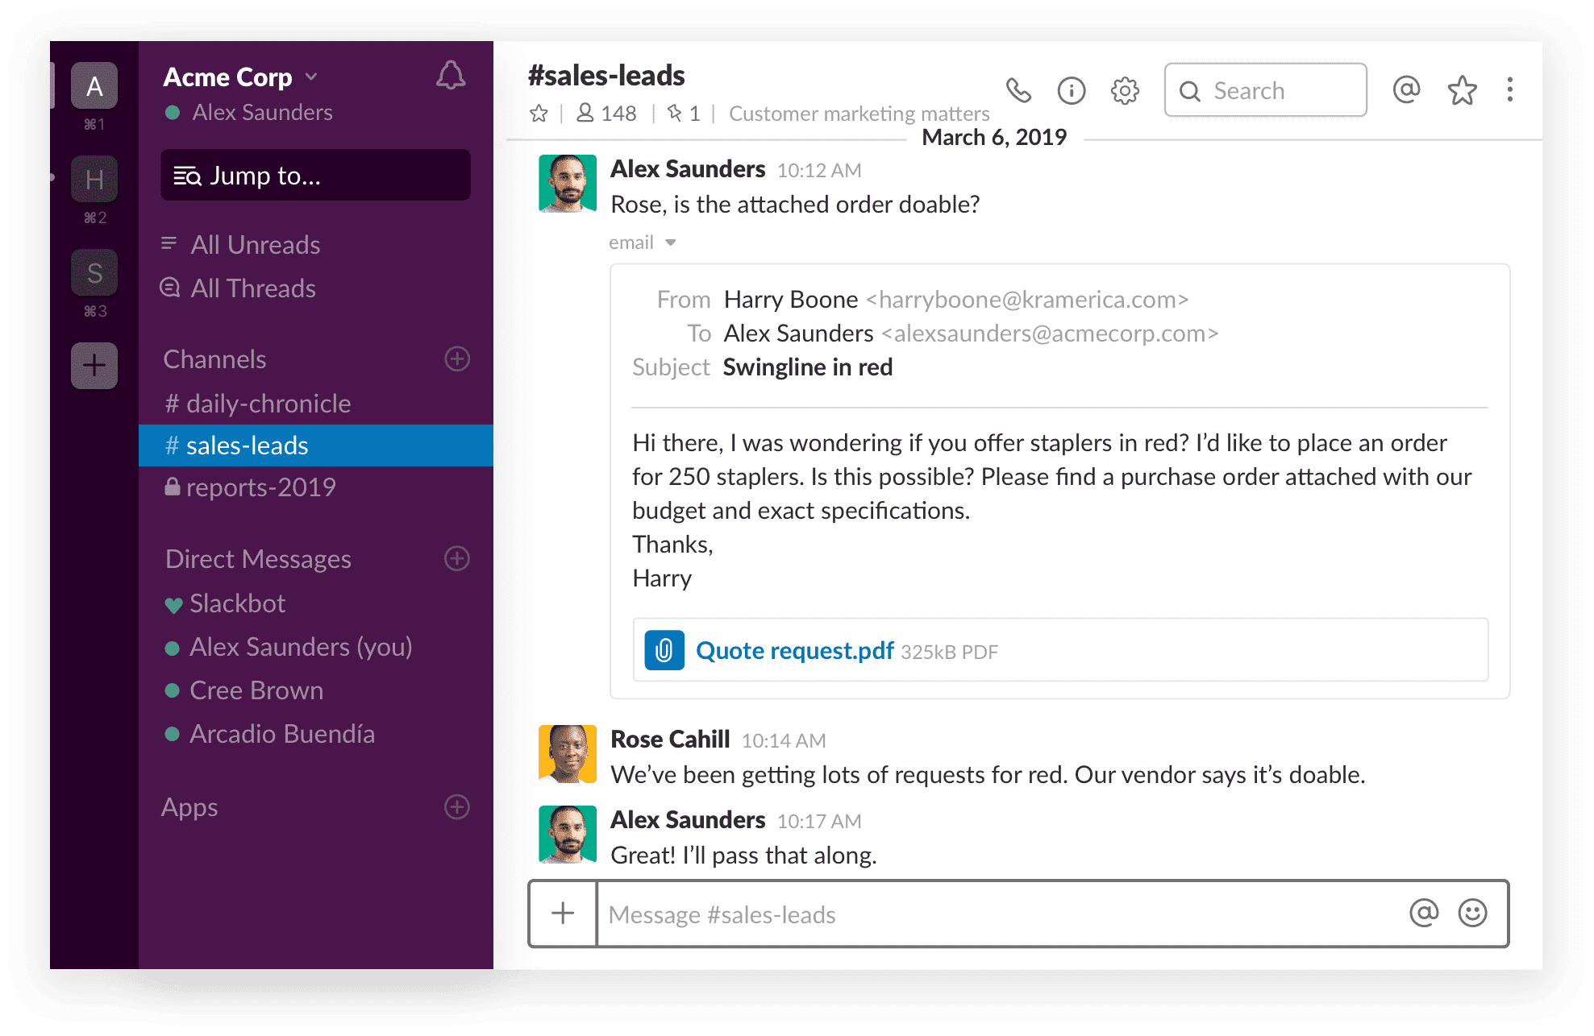Open notifications bell in sidebar header
The height and width of the screenshot is (1036, 1594).
coord(451,76)
